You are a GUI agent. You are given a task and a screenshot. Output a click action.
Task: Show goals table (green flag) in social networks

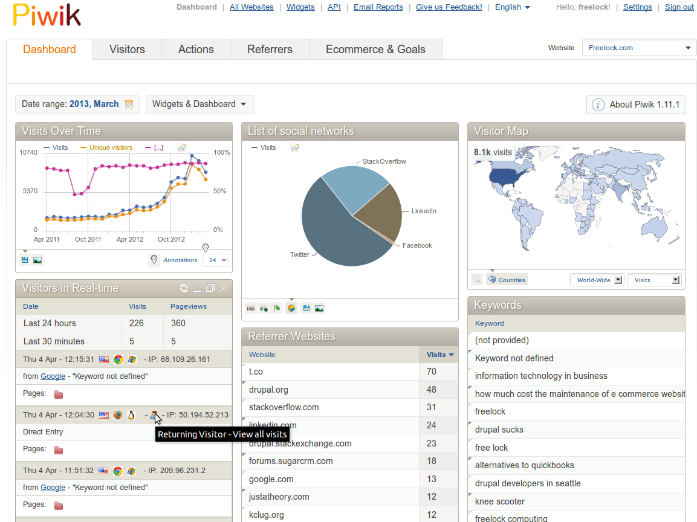[277, 308]
